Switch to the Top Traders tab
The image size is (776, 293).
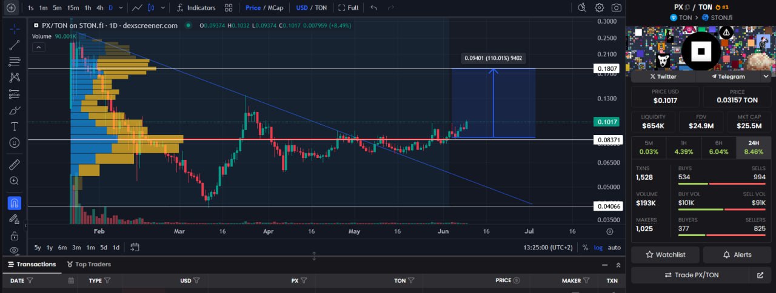[89, 265]
